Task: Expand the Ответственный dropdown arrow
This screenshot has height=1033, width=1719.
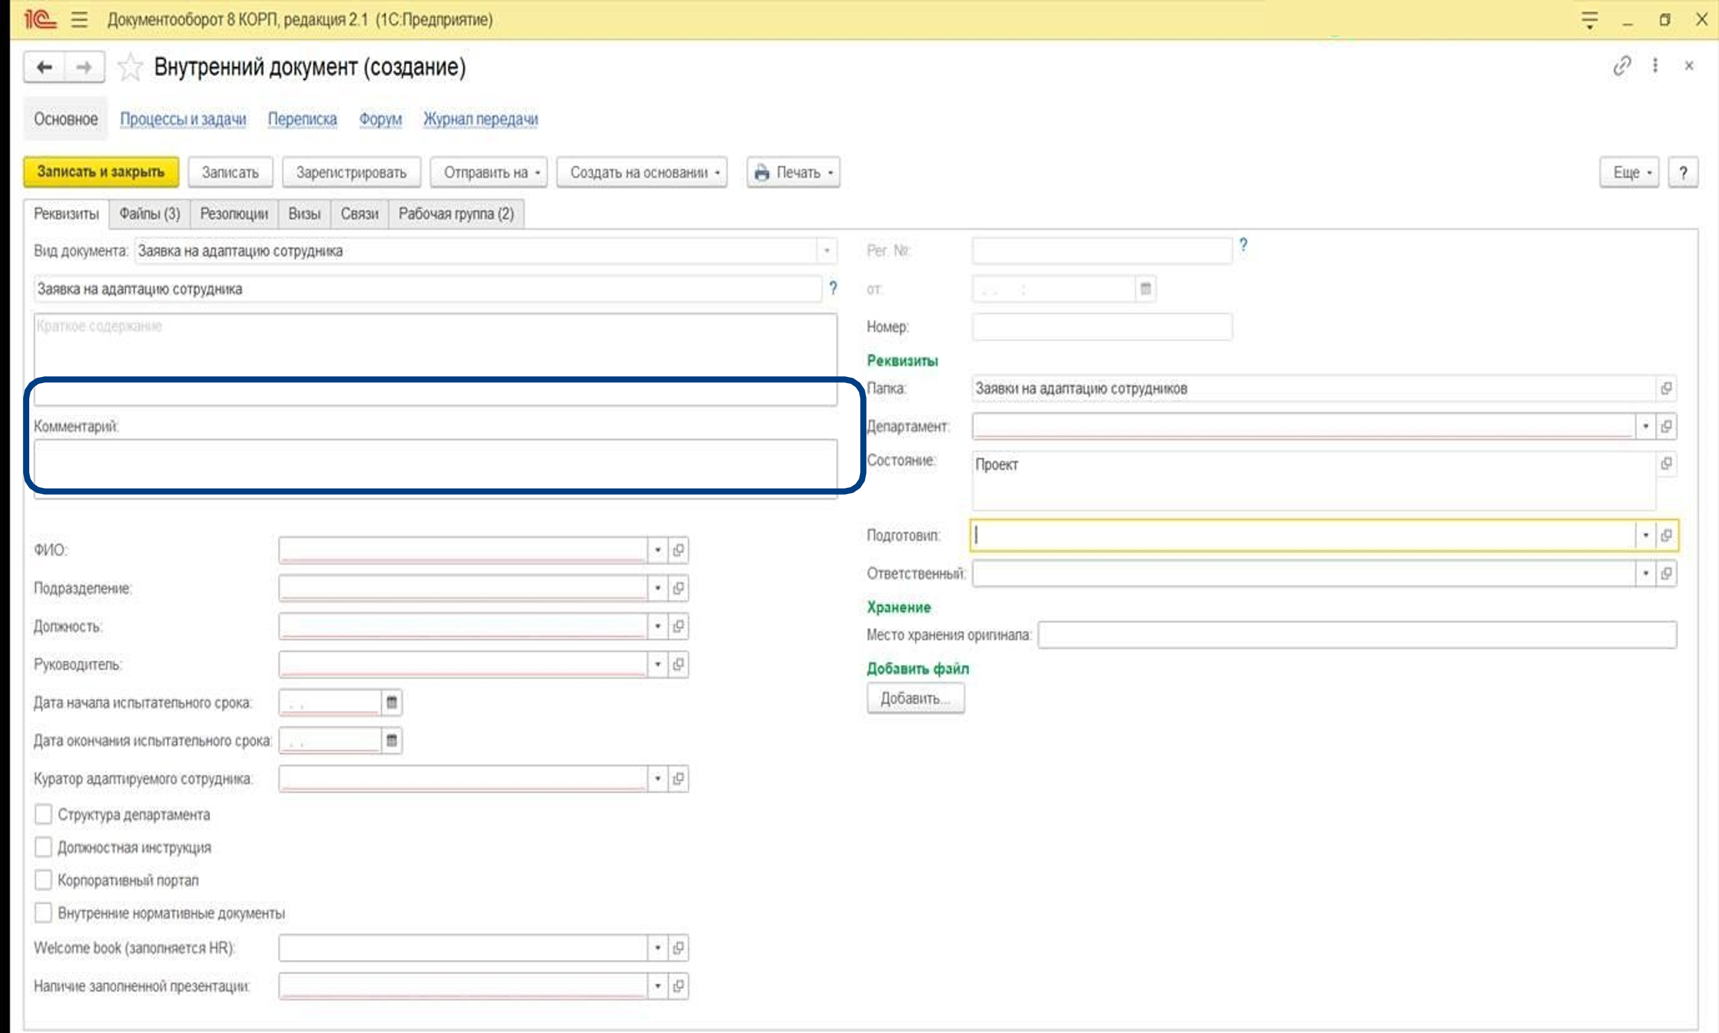Action: tap(1646, 574)
